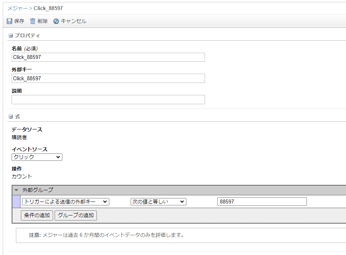Click the cancel circle icon
346x255 pixels.
tap(56, 21)
